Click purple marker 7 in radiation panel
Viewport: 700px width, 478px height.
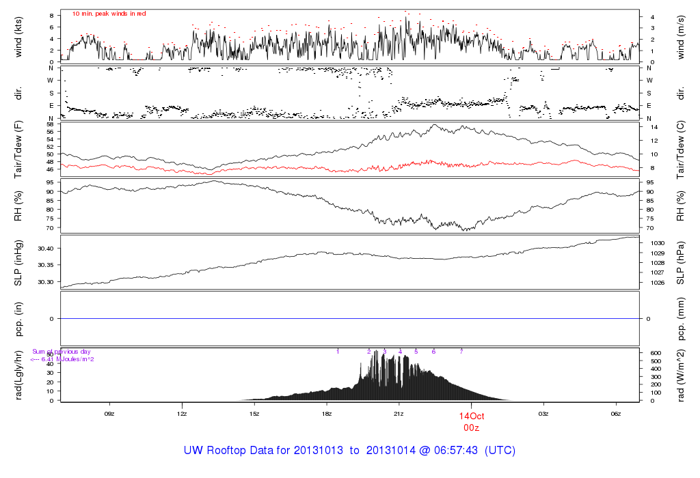pos(461,352)
